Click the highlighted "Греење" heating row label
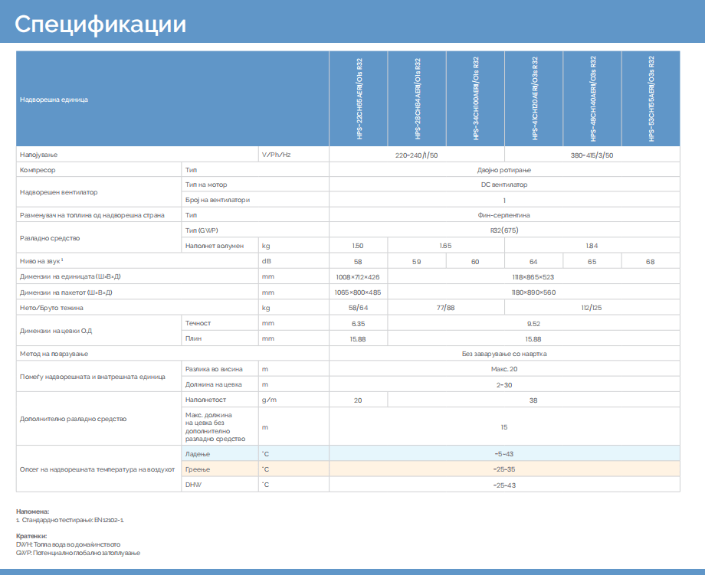Viewport: 705px width, 575px height. [198, 469]
